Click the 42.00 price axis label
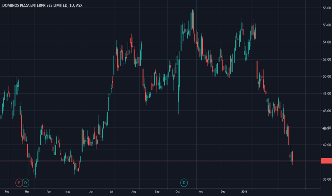 click(327, 145)
